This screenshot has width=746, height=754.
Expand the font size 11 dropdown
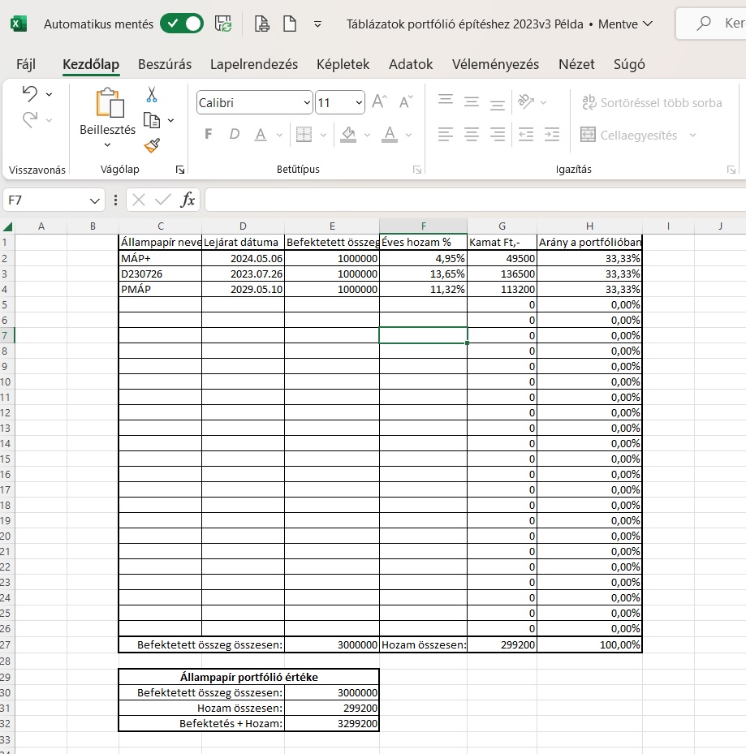pyautogui.click(x=358, y=102)
